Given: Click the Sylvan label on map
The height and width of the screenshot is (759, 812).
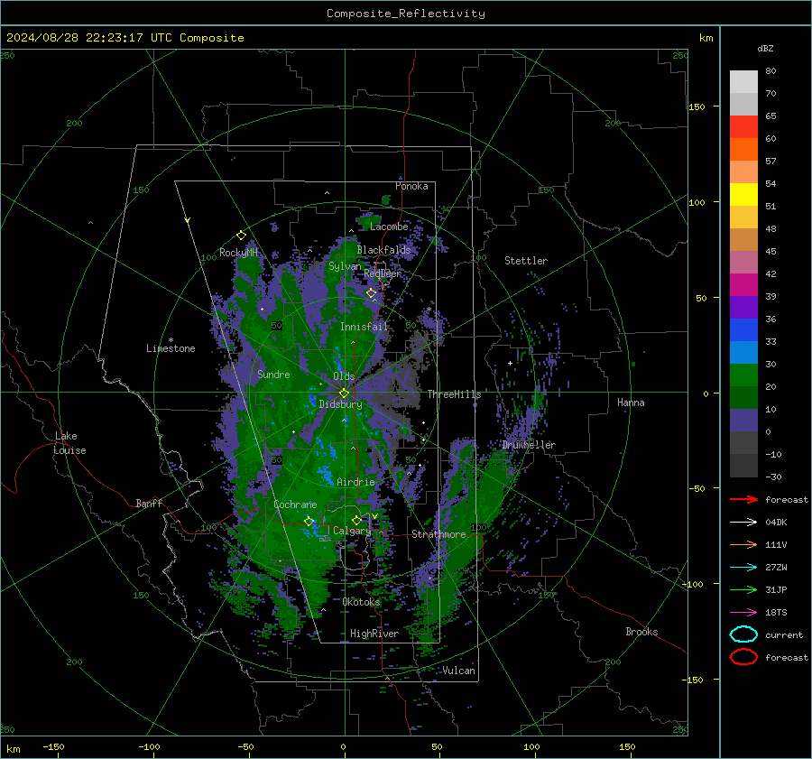Looking at the screenshot, I should (x=345, y=266).
